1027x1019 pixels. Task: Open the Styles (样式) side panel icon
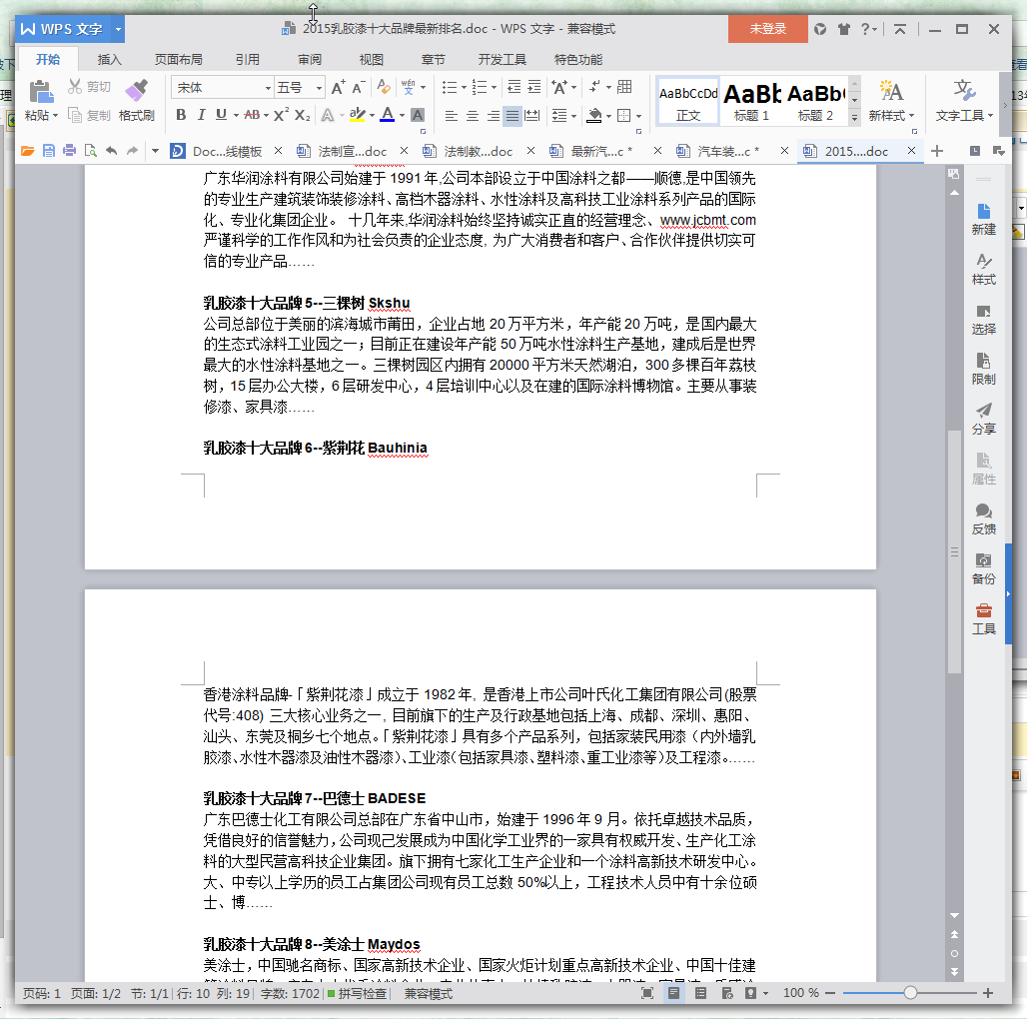coord(984,262)
